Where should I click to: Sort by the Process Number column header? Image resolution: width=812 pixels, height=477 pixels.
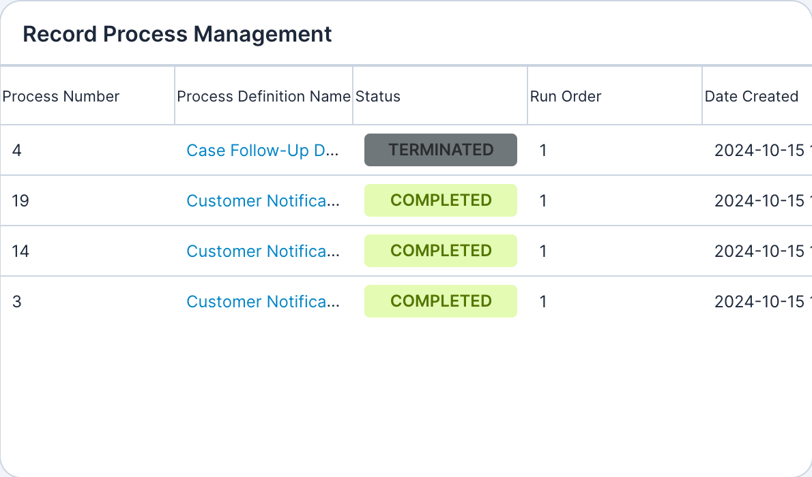tap(61, 96)
